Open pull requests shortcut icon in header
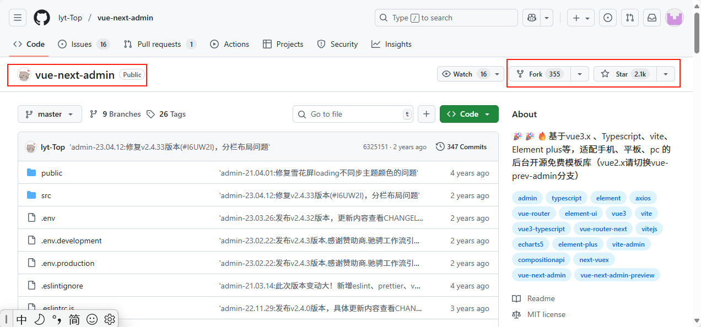 click(630, 18)
